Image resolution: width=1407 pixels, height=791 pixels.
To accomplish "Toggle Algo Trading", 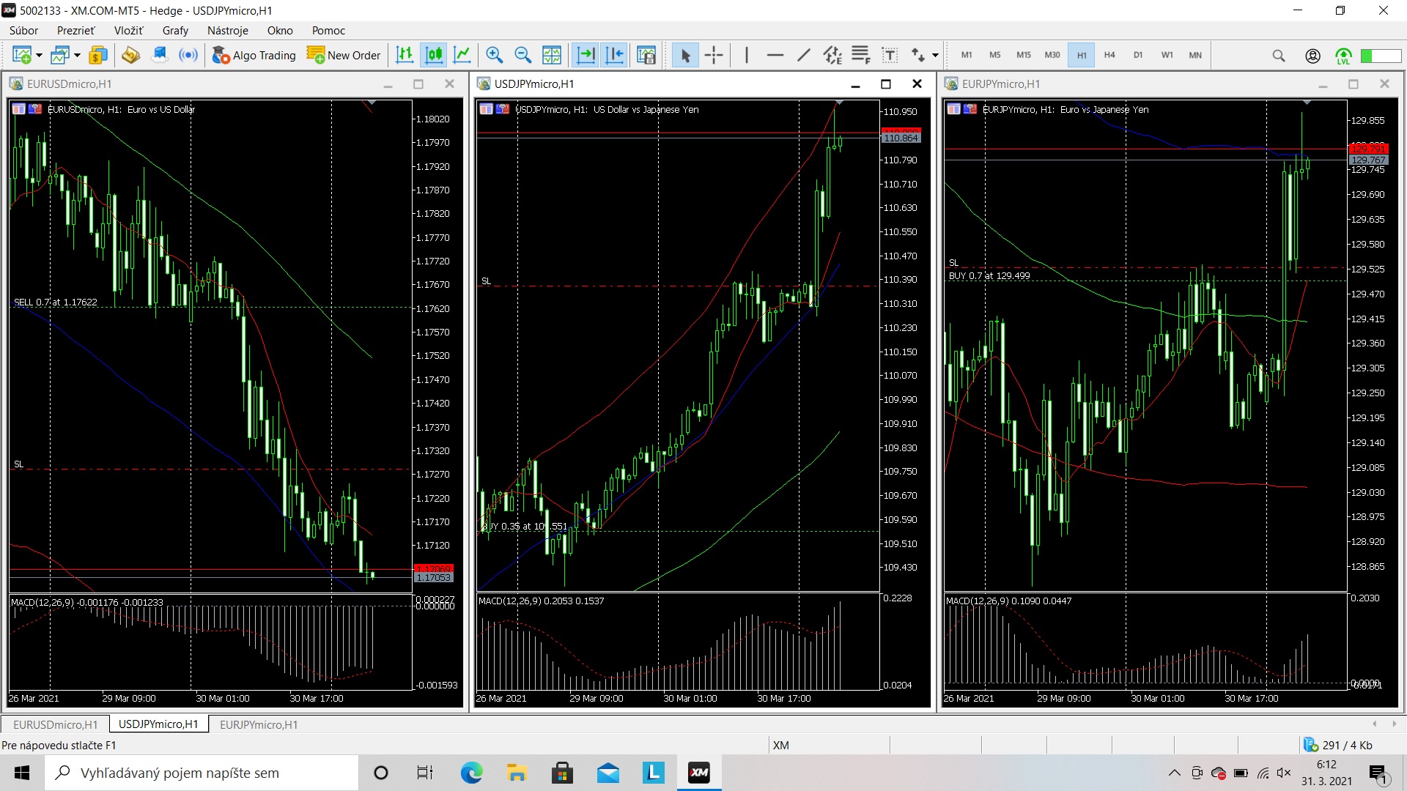I will click(254, 55).
